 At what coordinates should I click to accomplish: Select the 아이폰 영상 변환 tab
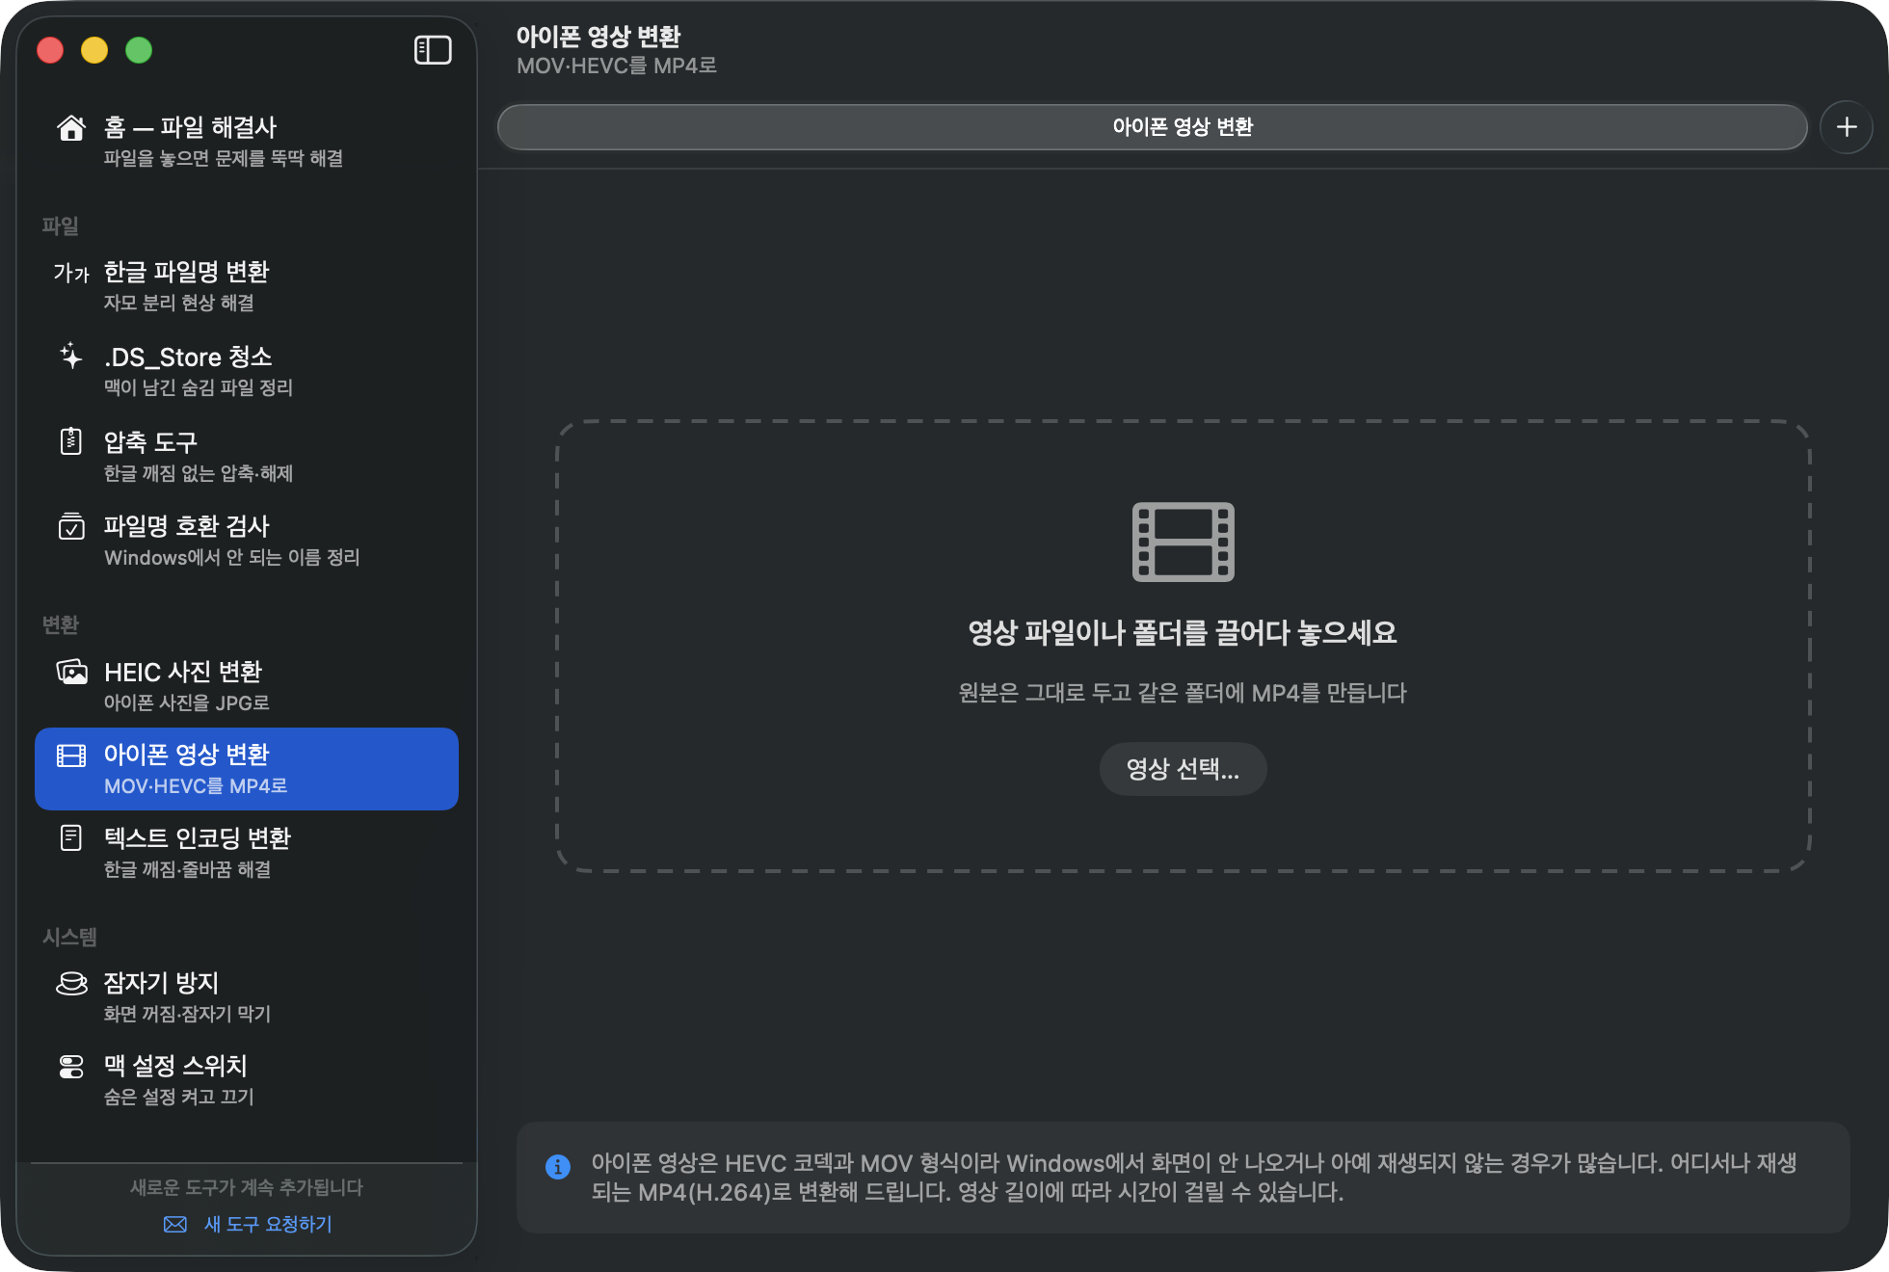tap(1152, 127)
